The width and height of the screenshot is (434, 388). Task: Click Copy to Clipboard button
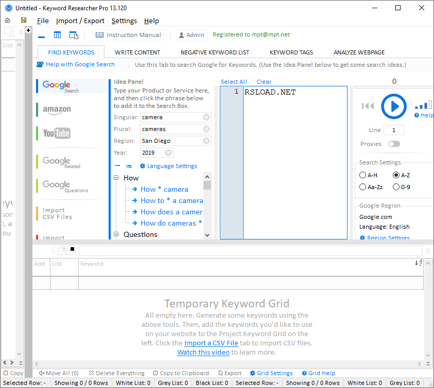click(181, 373)
